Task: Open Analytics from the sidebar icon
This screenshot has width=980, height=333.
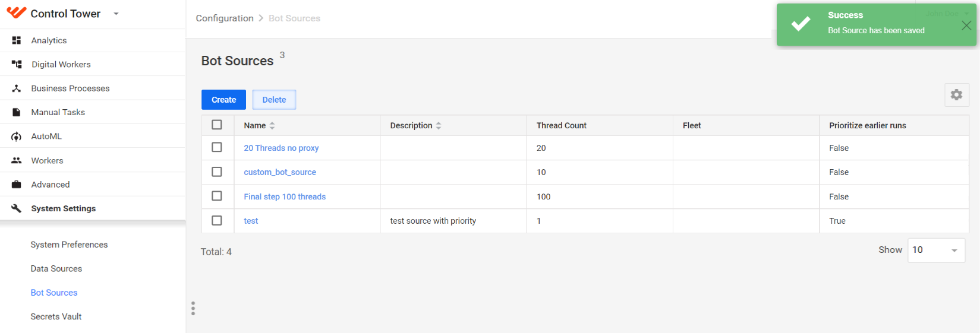Action: click(17, 40)
